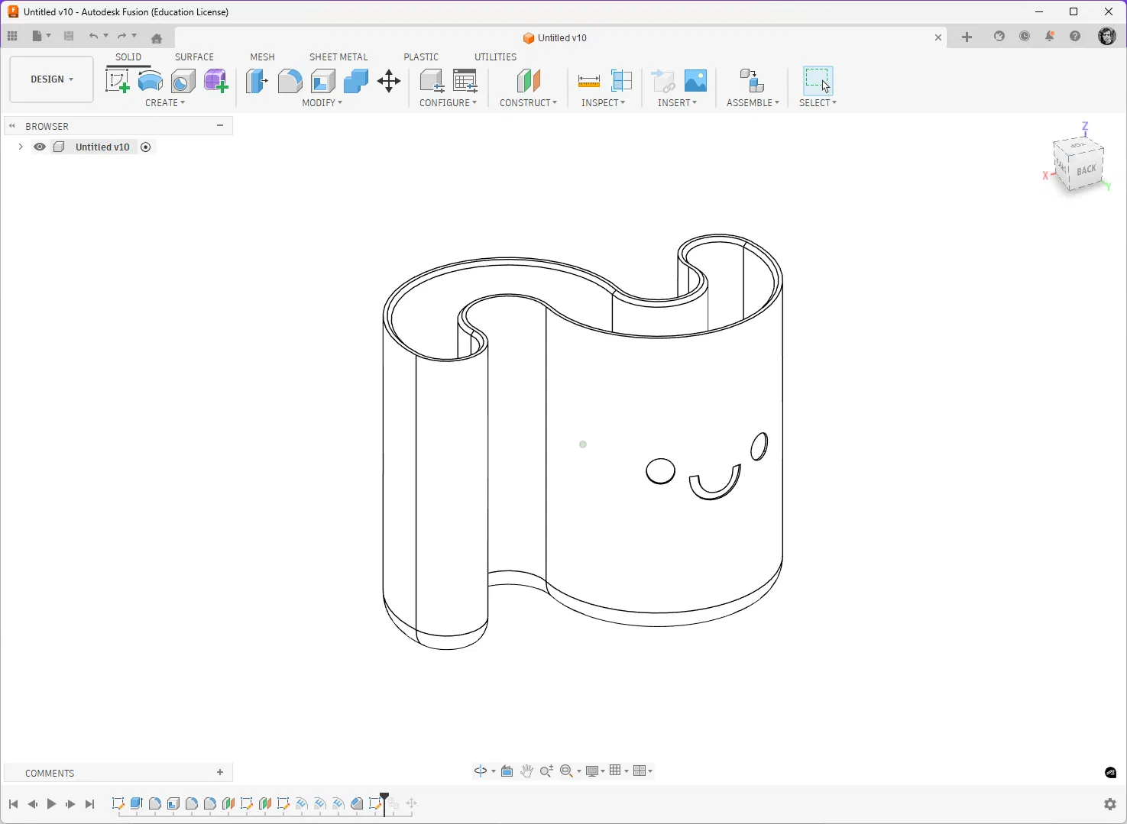Screen dimensions: 1127x824
Task: Select the Shell tool icon
Action: point(323,81)
